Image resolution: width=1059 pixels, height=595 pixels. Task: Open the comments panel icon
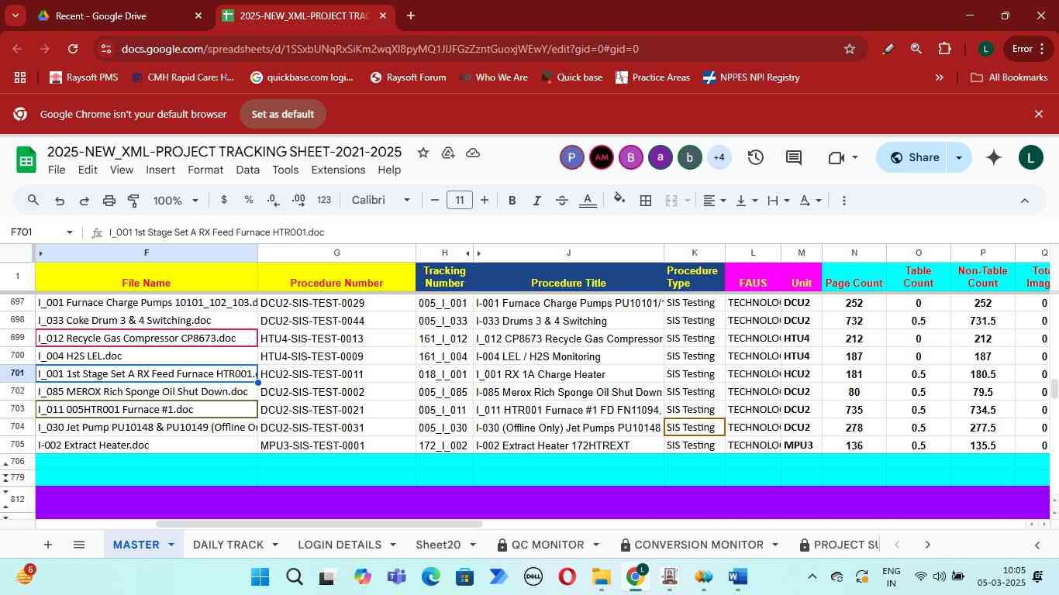[x=794, y=158]
